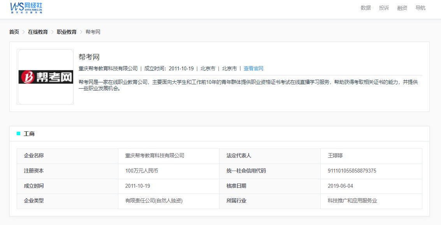441x225 pixels.
Task: Click the 帮考网 company logo thumbnail
Action: click(x=45, y=77)
